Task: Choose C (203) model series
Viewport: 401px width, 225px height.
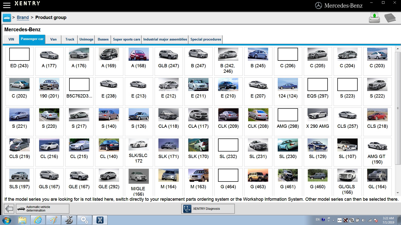Action: [377, 61]
